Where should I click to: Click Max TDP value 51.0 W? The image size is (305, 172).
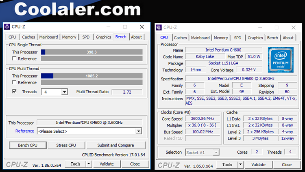point(254,56)
